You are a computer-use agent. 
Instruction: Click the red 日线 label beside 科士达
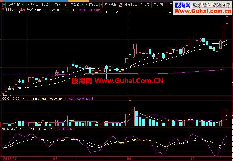tap(22, 10)
